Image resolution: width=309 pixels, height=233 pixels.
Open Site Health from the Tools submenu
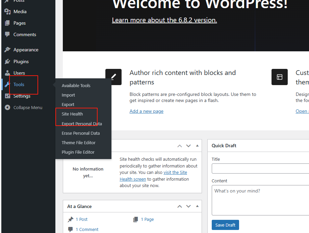click(x=72, y=114)
